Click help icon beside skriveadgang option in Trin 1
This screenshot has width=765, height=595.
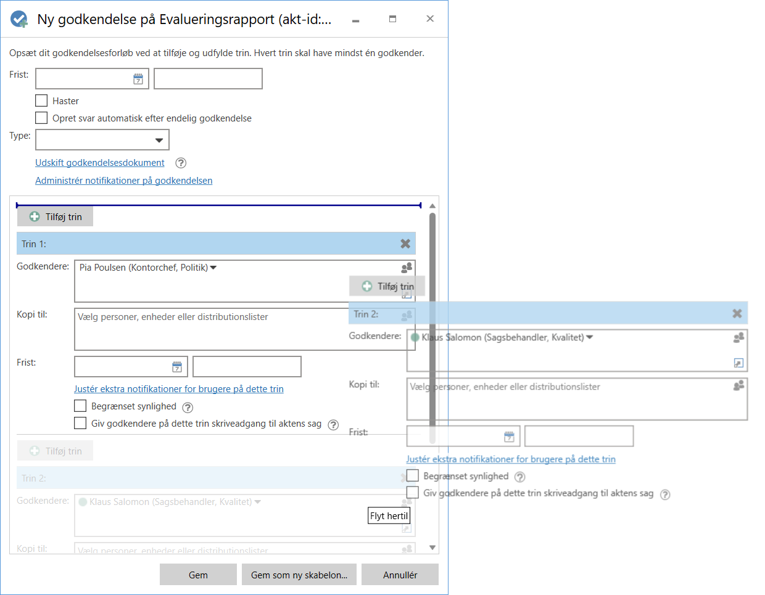[333, 424]
